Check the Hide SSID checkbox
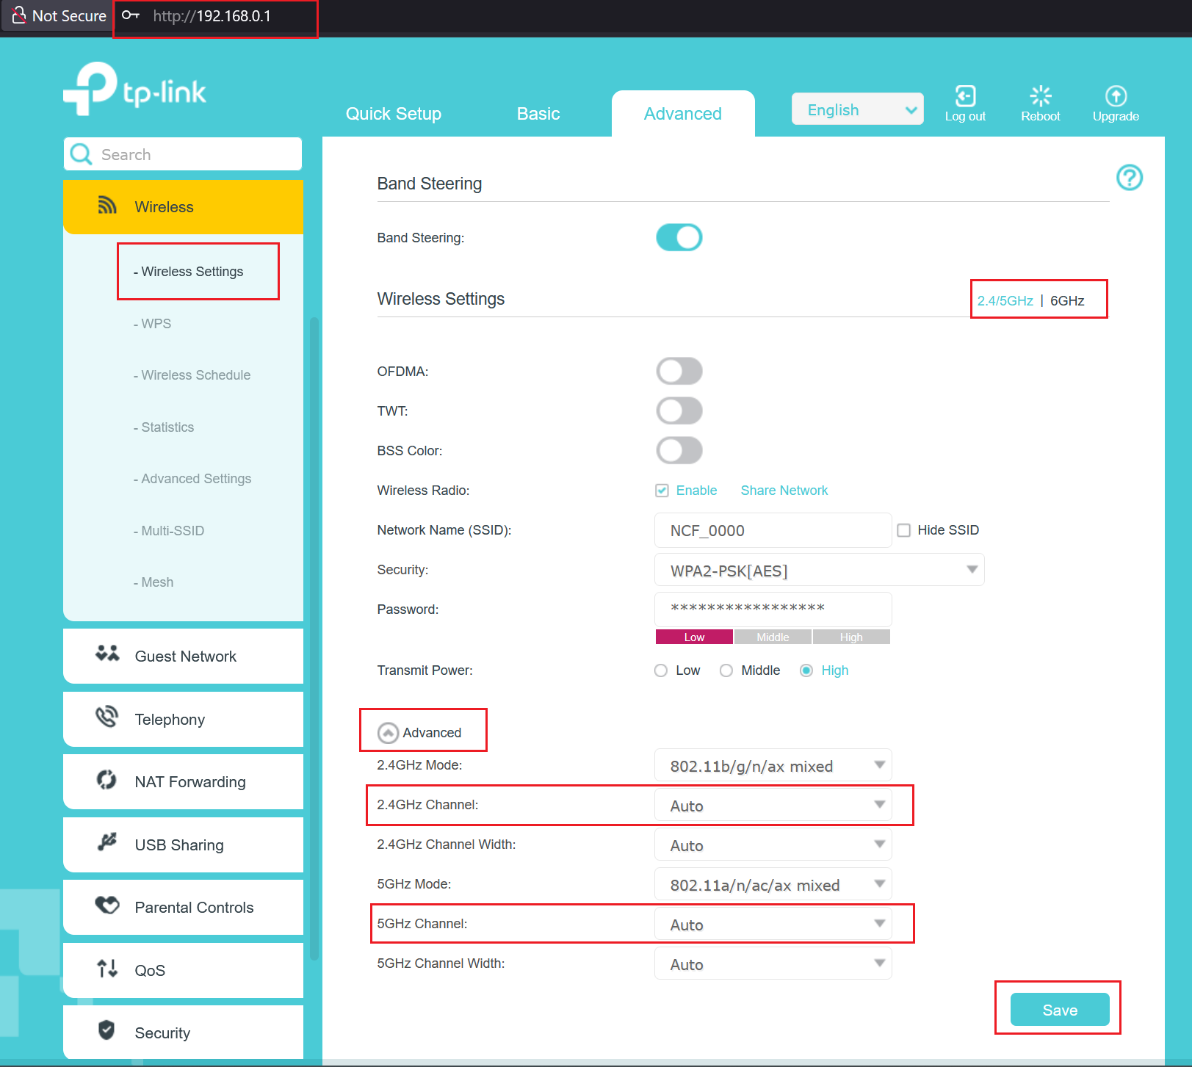 pos(904,530)
